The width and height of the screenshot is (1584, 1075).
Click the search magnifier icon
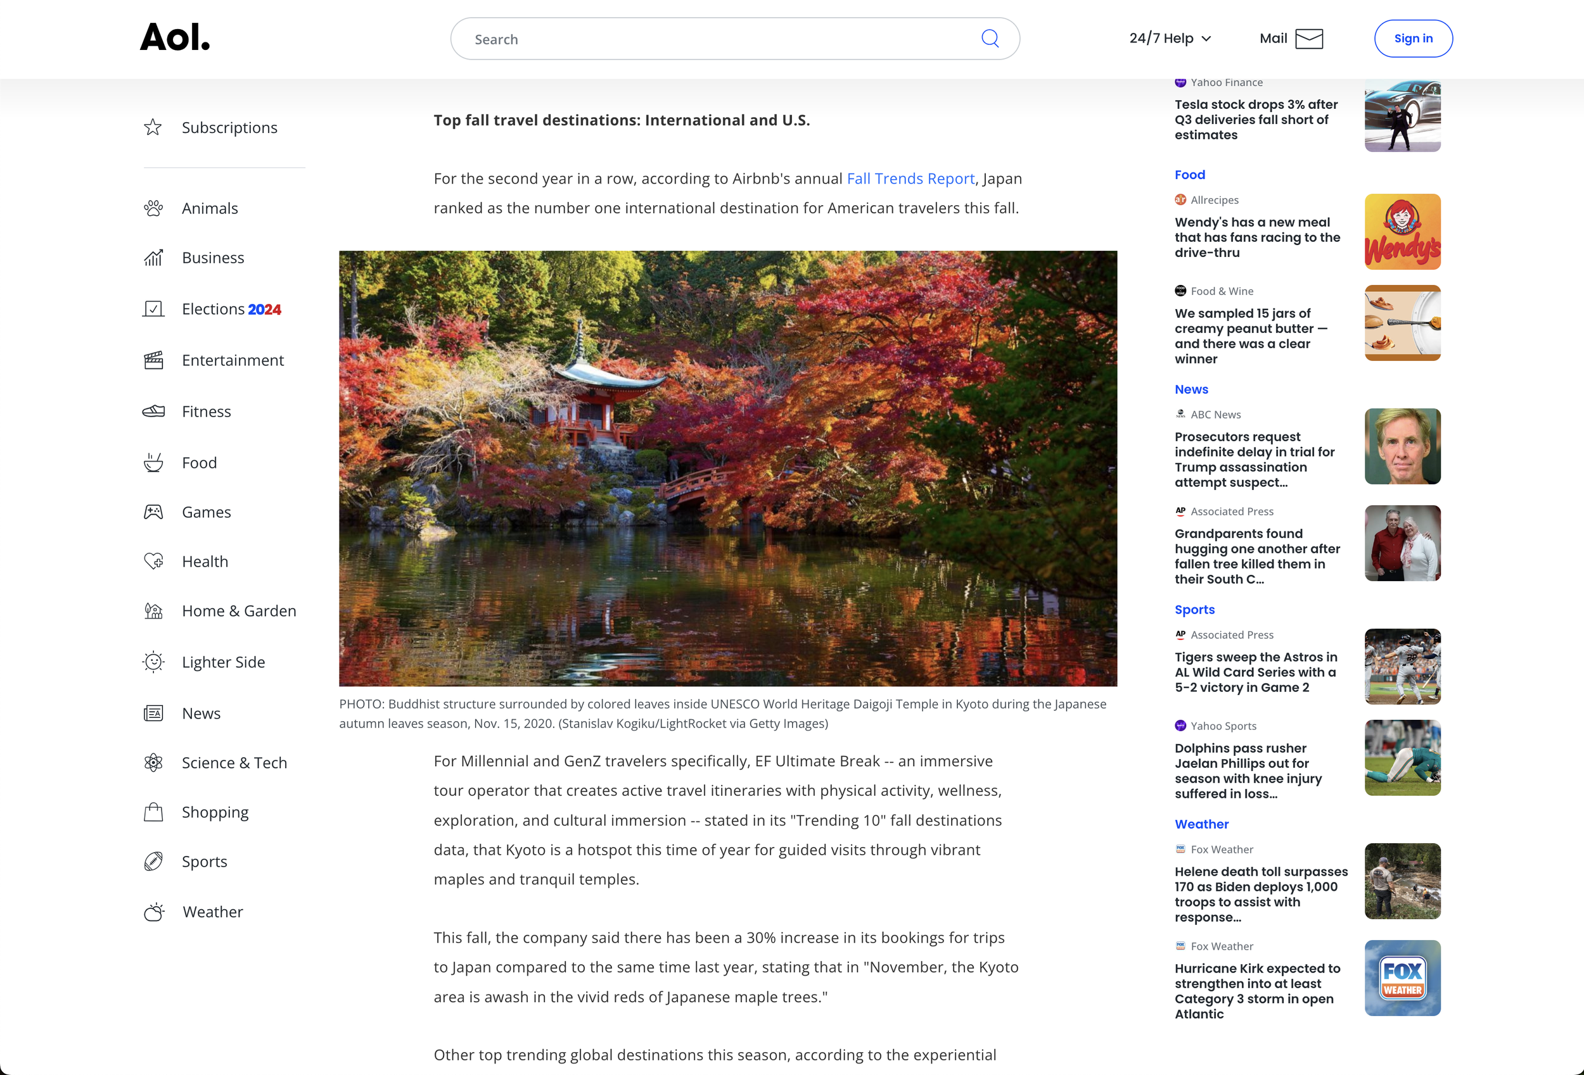[x=990, y=39]
